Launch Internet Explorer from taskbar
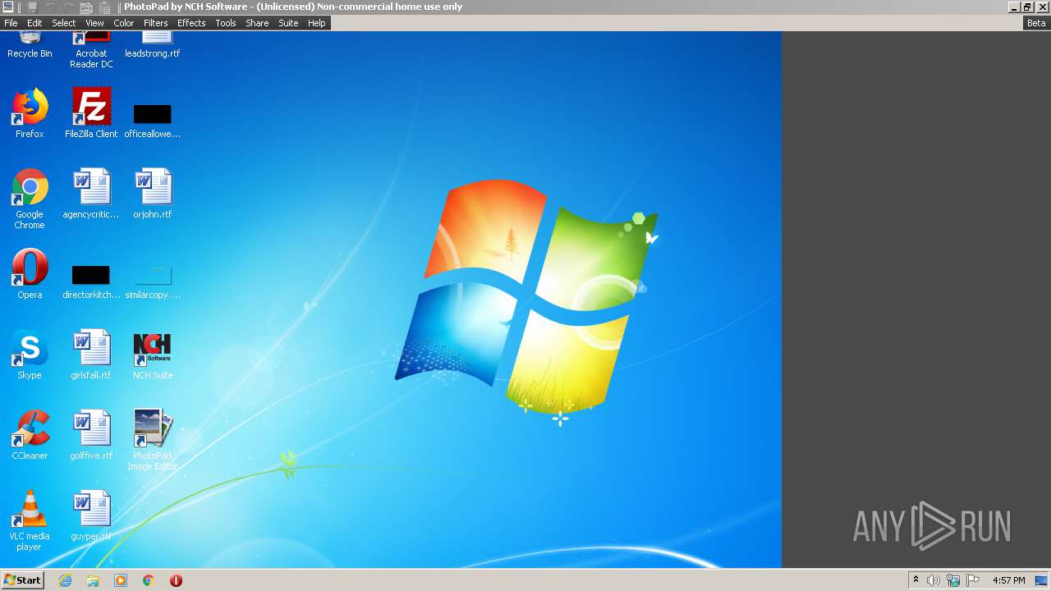 (65, 580)
